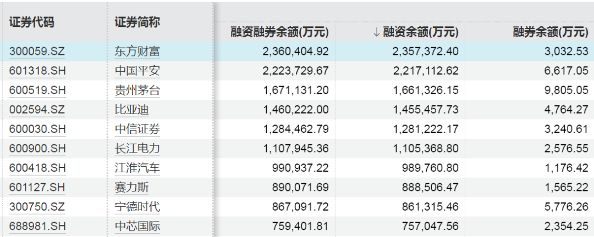Click the 东方财富 security name
The width and height of the screenshot is (594, 237).
pyautogui.click(x=137, y=52)
